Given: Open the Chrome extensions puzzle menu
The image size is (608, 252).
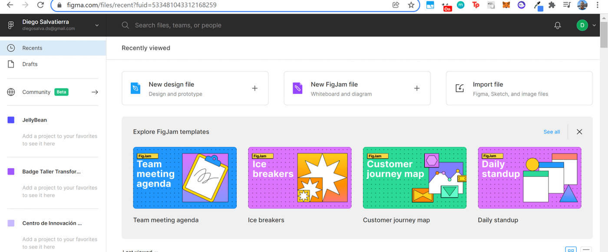Looking at the screenshot, I should click(552, 5).
